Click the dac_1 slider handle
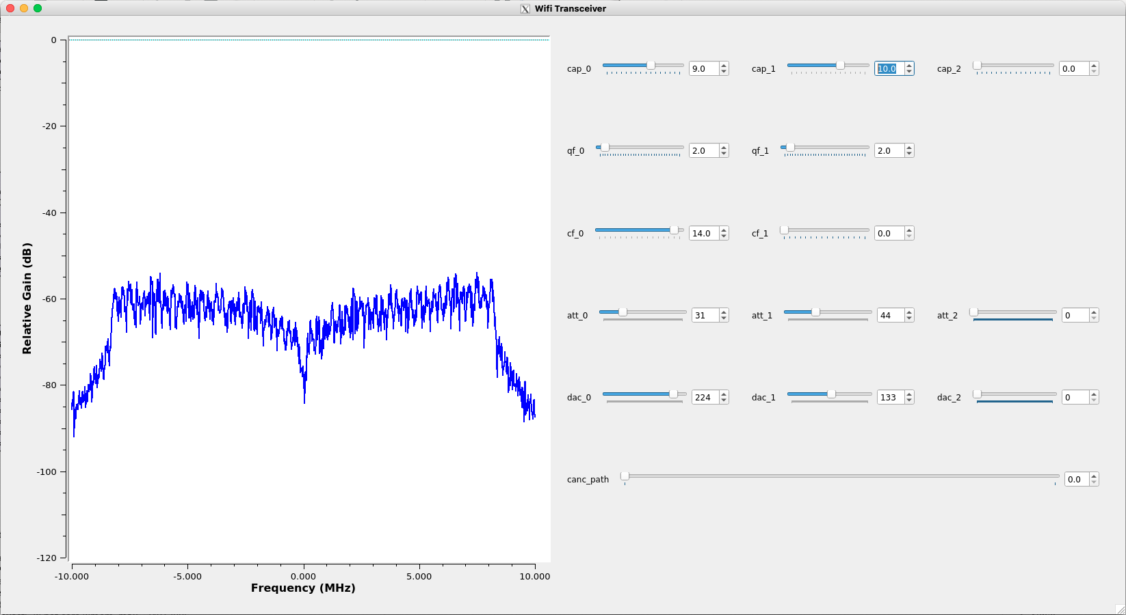Viewport: 1126px width, 615px height. coord(831,394)
